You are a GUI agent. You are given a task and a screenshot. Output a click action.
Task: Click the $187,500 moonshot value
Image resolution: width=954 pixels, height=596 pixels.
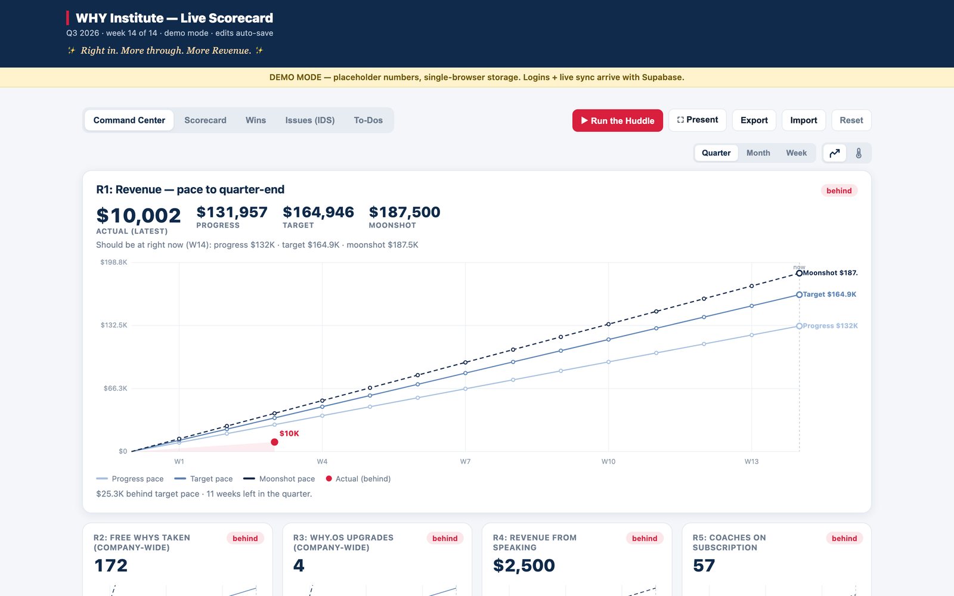click(405, 212)
